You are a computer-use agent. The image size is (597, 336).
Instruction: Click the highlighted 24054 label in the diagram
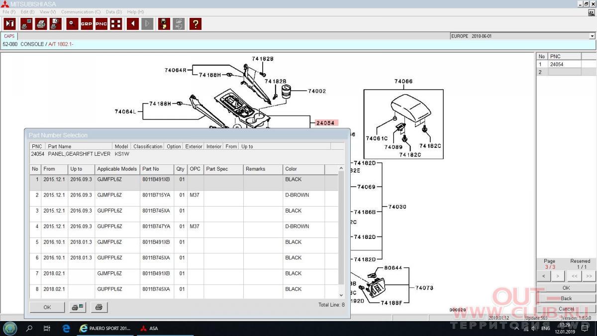pyautogui.click(x=326, y=123)
